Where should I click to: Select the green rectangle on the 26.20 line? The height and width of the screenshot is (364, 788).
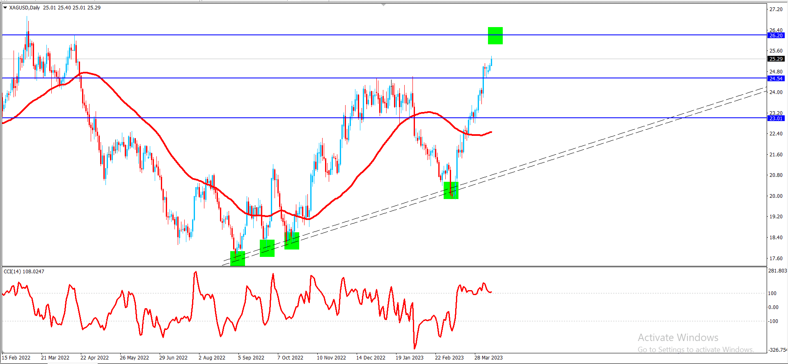click(x=495, y=36)
